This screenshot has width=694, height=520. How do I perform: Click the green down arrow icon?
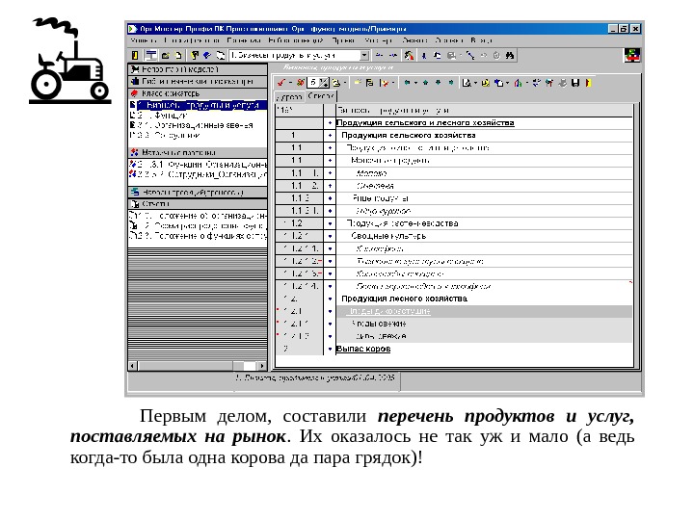click(x=439, y=83)
